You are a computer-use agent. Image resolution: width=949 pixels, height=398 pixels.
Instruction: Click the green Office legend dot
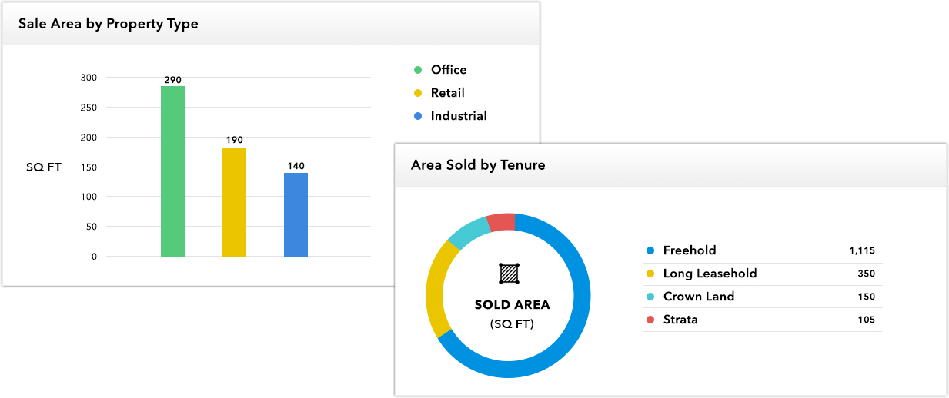418,70
